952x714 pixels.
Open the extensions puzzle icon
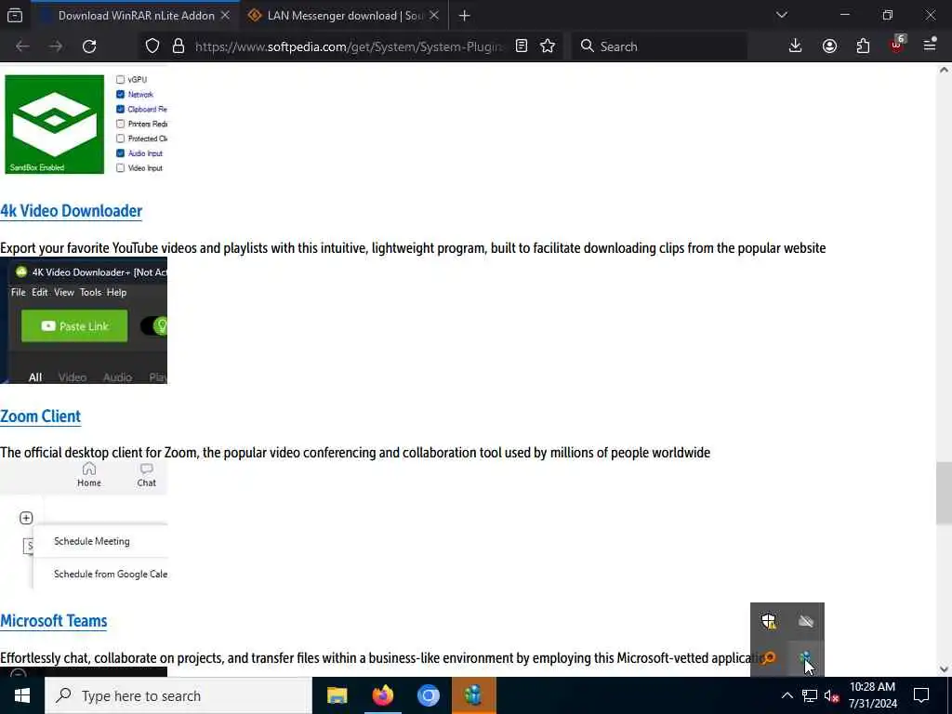(x=863, y=46)
